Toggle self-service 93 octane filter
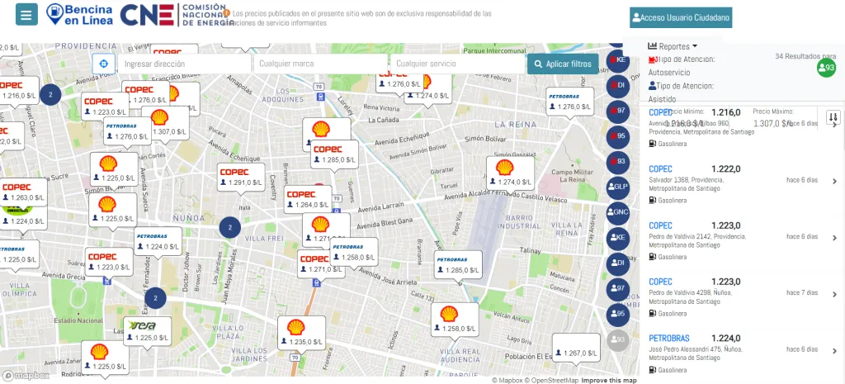Screen dimensions: 845x384 pos(618,161)
